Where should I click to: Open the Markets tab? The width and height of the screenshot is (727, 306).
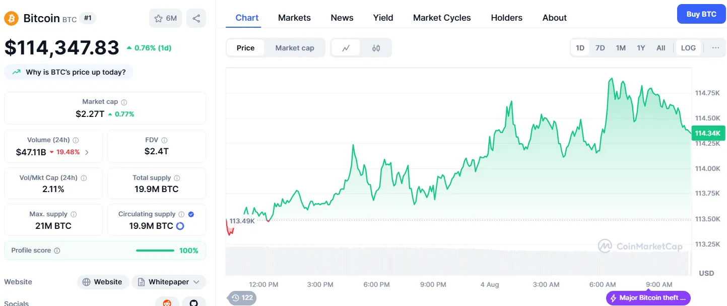[x=294, y=18]
